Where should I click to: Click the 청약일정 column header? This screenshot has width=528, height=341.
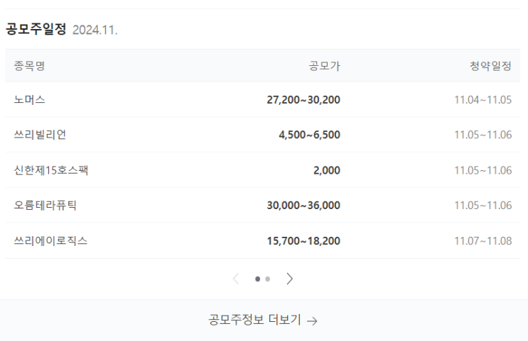pos(490,65)
